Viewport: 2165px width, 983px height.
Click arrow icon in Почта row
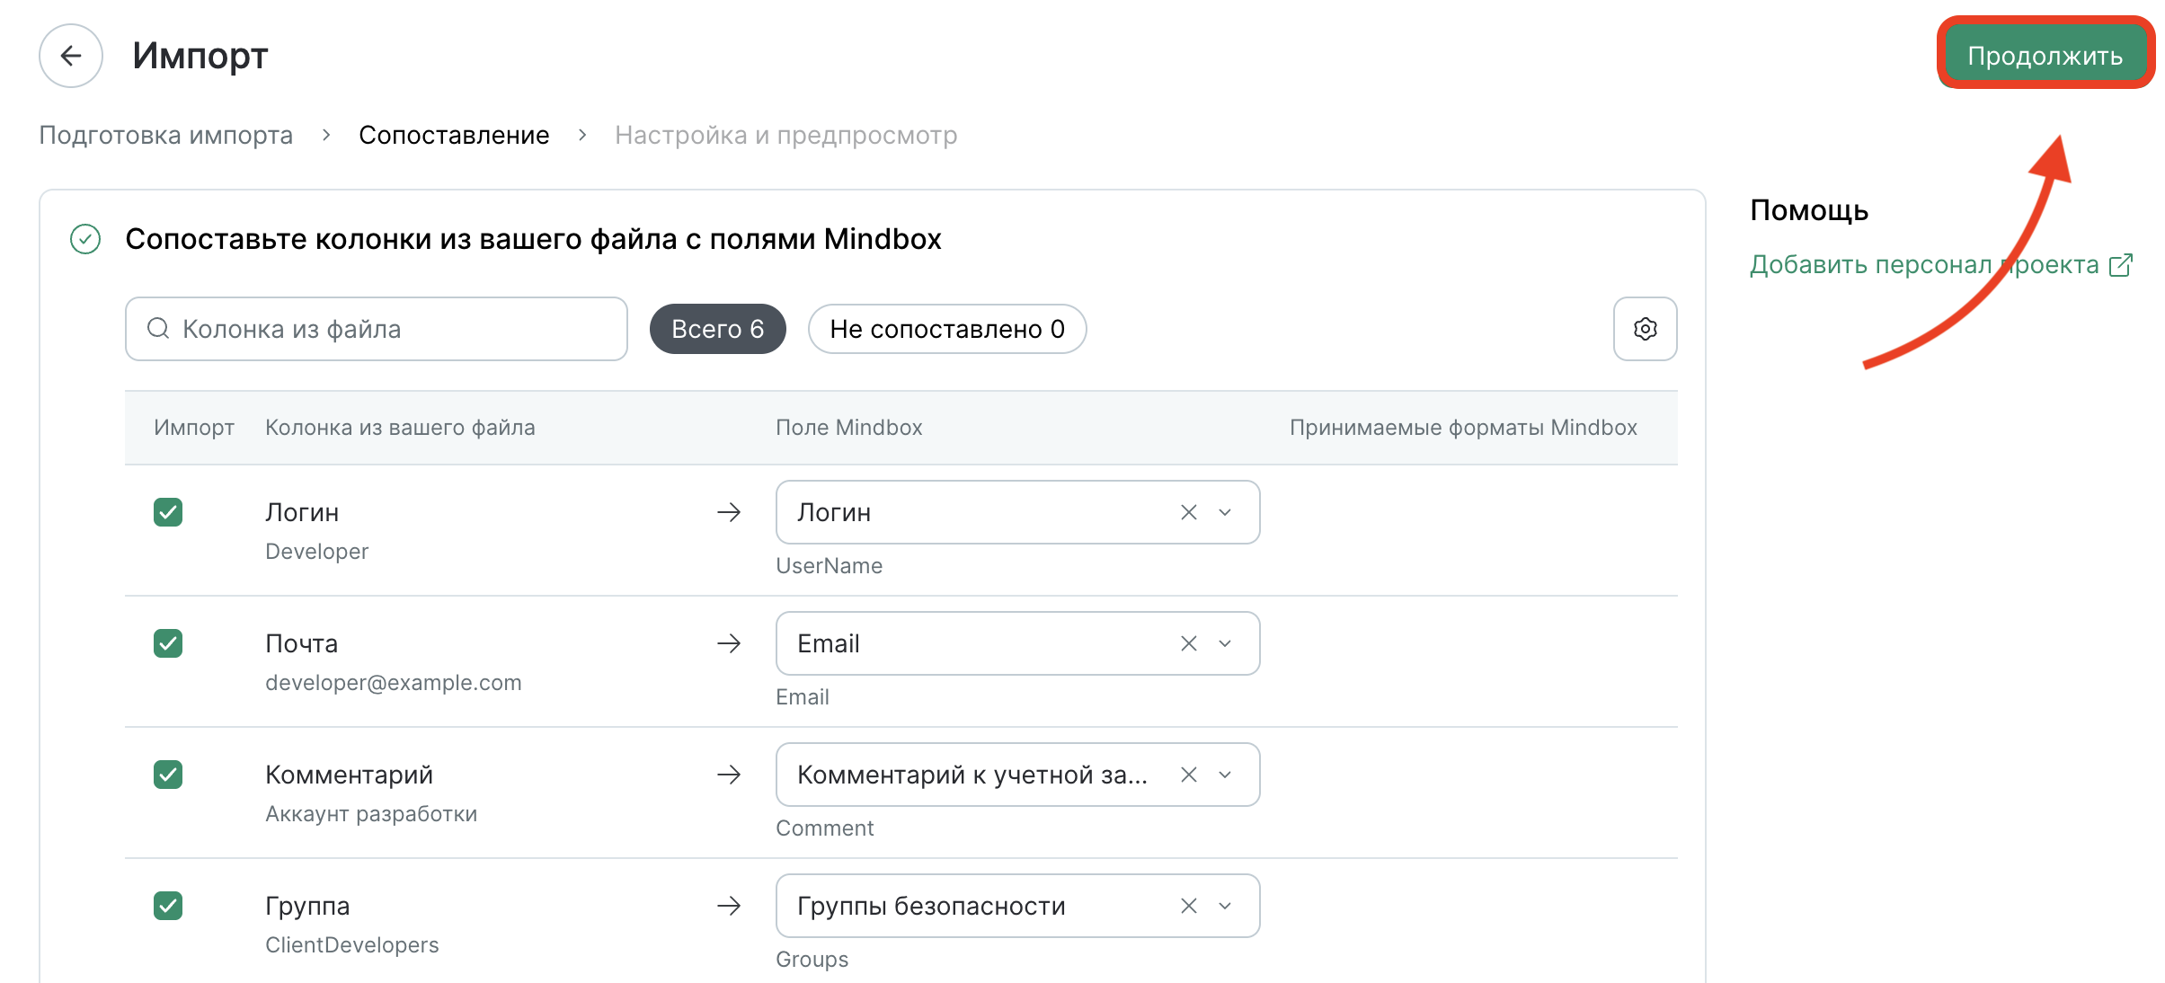[x=729, y=643]
